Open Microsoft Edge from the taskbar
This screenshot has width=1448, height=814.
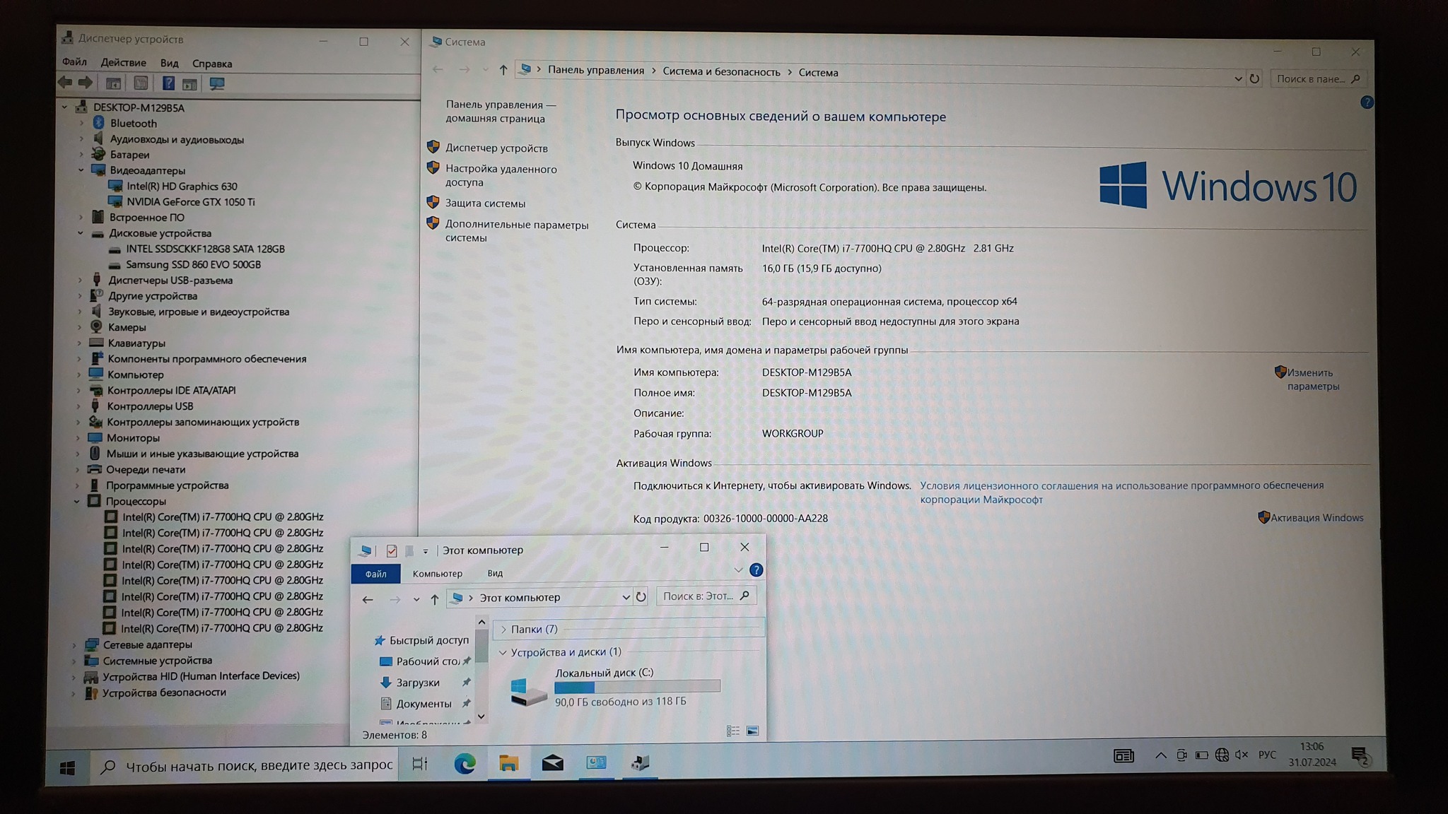[x=465, y=763]
